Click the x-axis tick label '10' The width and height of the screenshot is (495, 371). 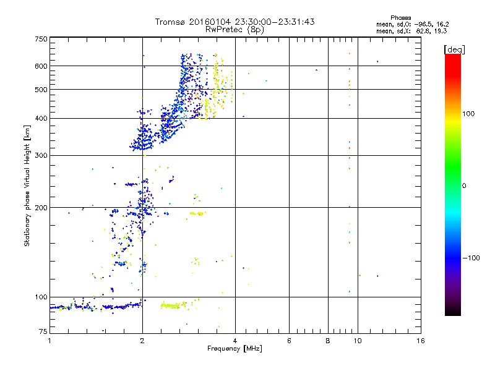(358, 341)
